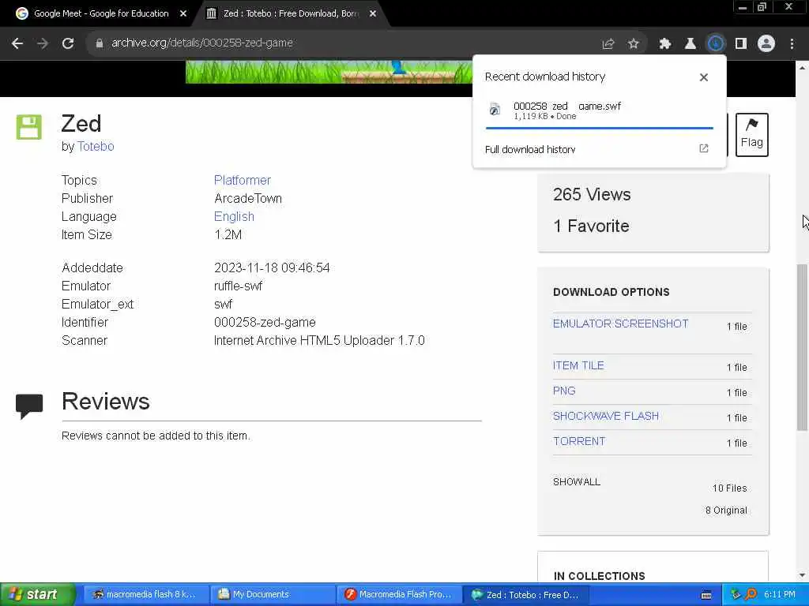The height and width of the screenshot is (606, 809).
Task: Bookmark this page with the star icon
Action: [x=634, y=44]
